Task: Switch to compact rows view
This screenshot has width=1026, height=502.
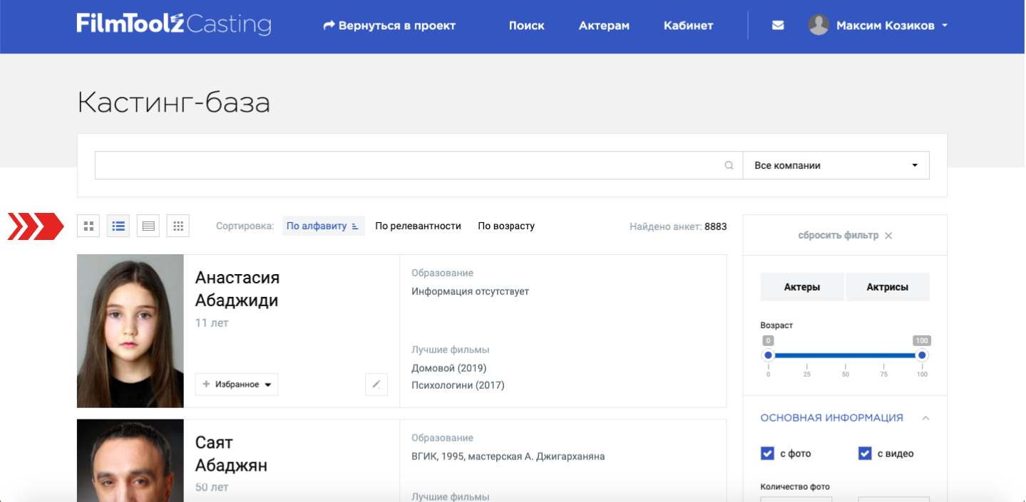Action: pyautogui.click(x=148, y=226)
